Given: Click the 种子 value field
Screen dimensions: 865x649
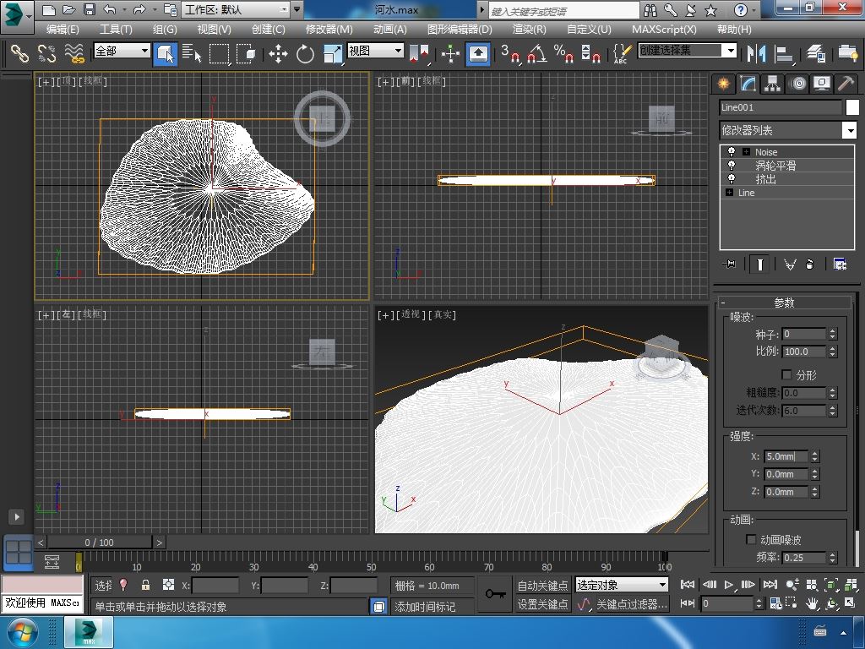Looking at the screenshot, I should point(803,334).
